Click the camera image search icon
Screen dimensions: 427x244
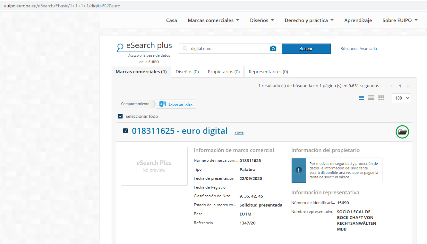273,49
